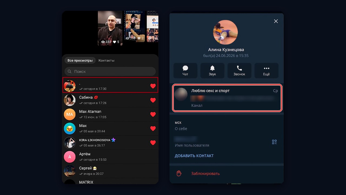The width and height of the screenshot is (346, 195).
Task: Close the profile panel
Action: click(276, 21)
